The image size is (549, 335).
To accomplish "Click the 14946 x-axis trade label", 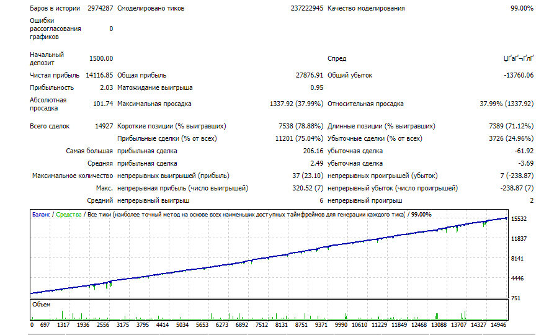I will click(x=498, y=325).
